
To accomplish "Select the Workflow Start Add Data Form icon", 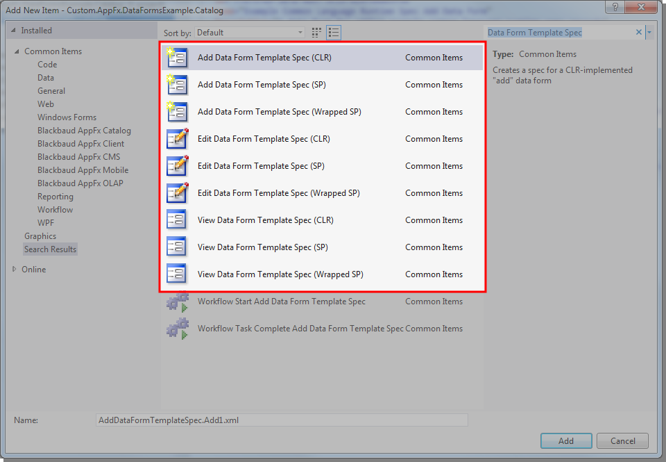I will (177, 302).
